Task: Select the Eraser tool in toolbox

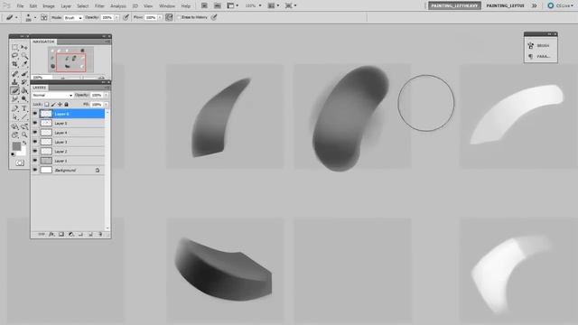Action: tap(14, 90)
